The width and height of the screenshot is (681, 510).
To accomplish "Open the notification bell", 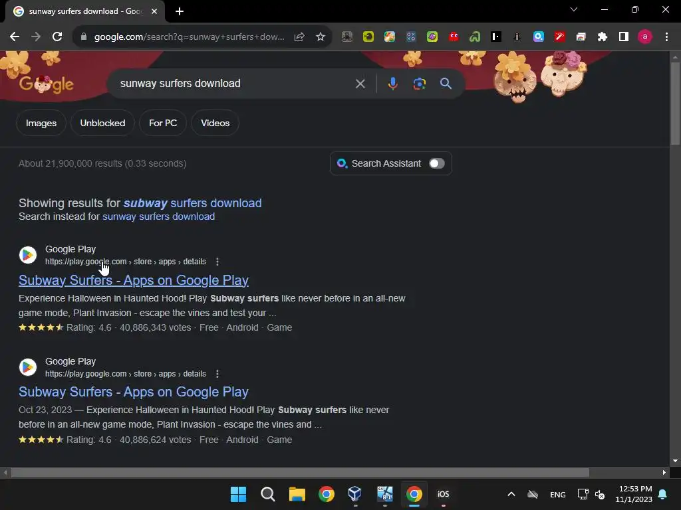I will 662,494.
